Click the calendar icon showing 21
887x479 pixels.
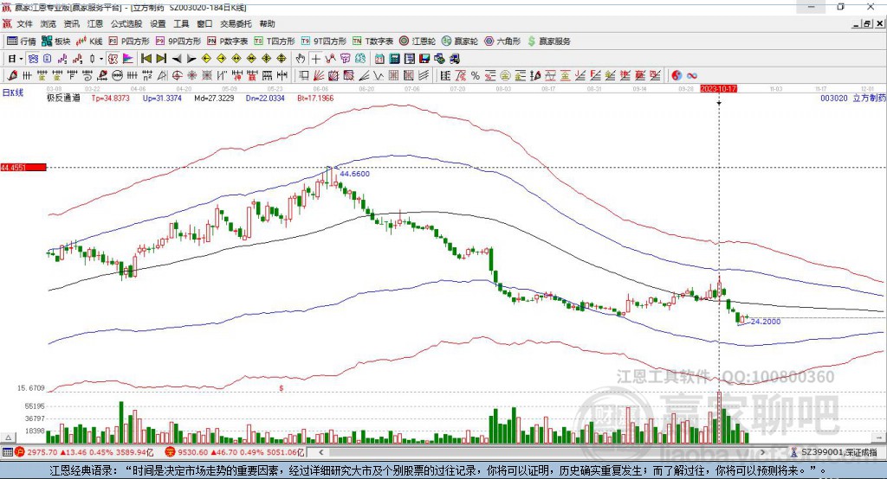coord(379,59)
